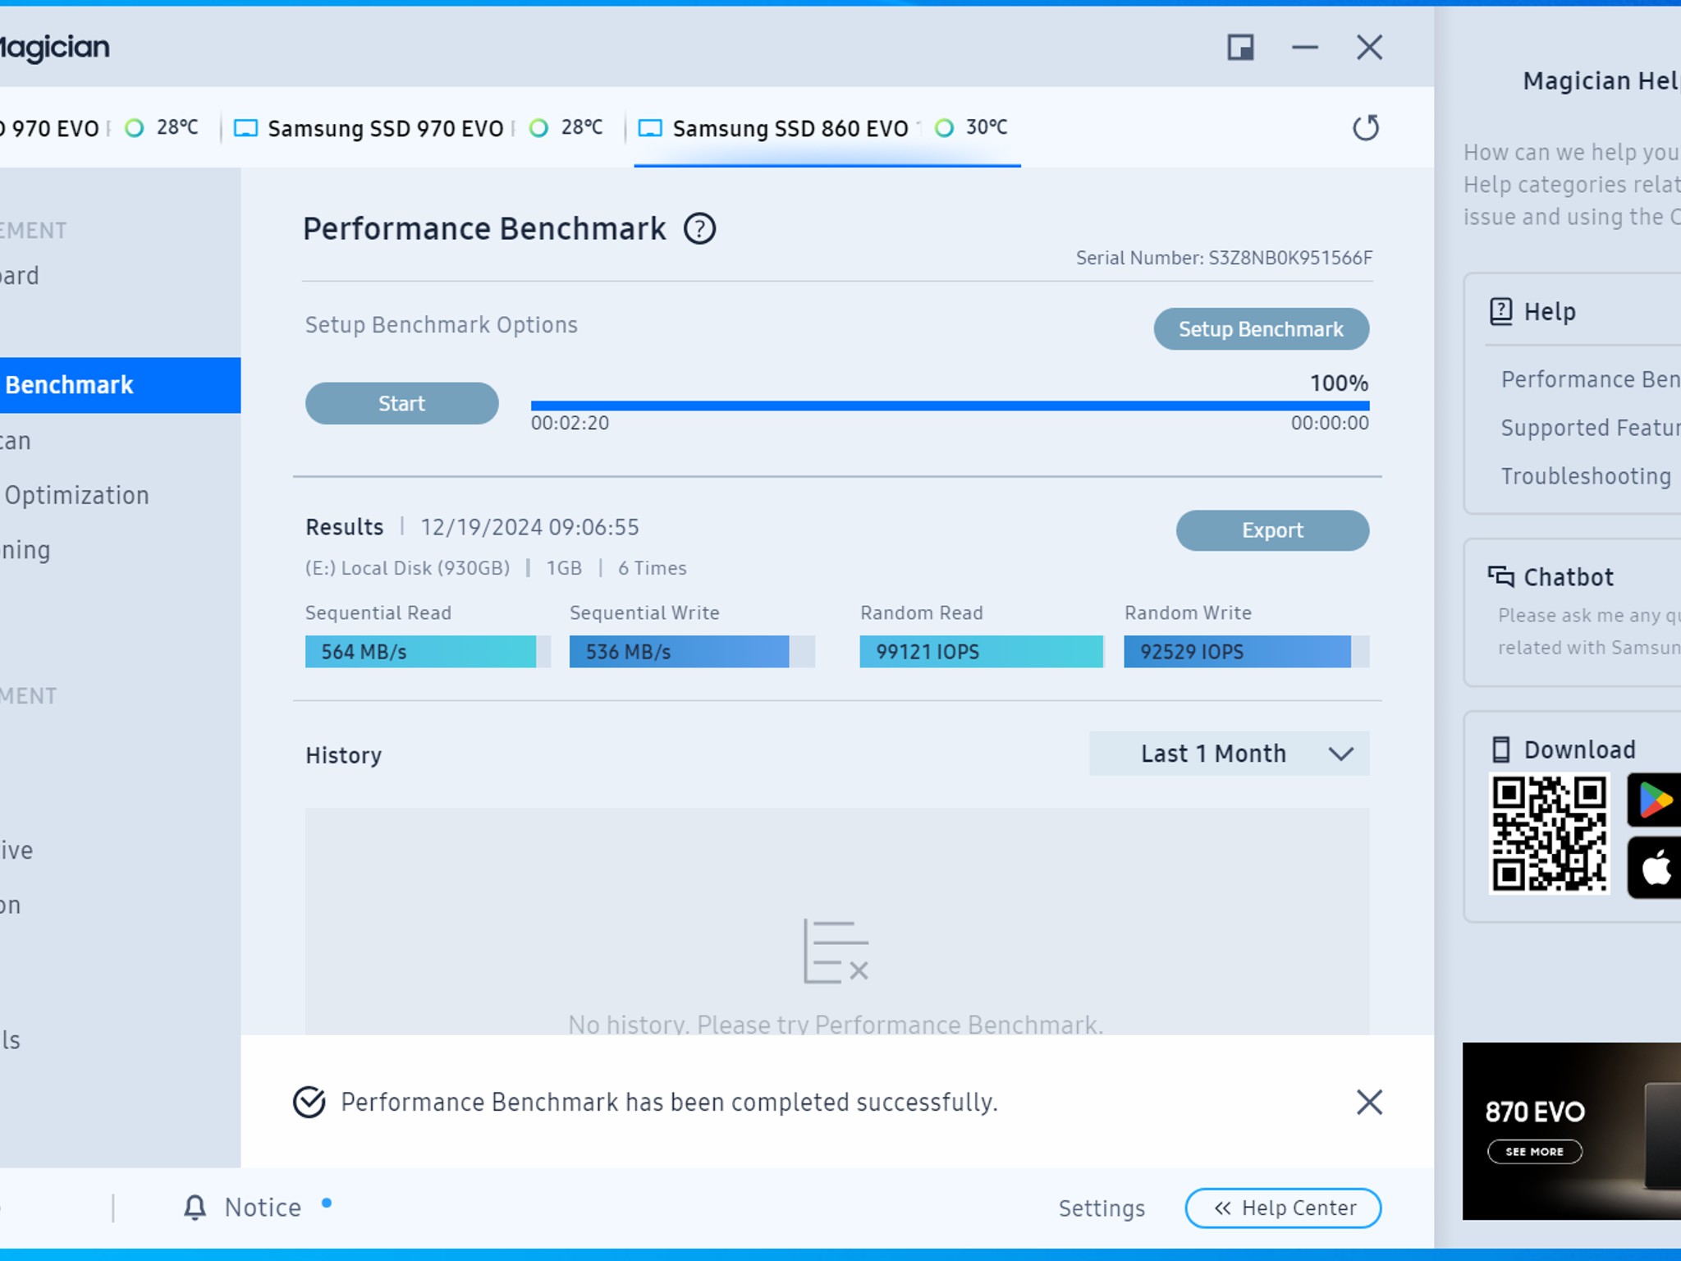Click the Chatbot icon in help panel
Screen dimensions: 1681x1261
pyautogui.click(x=1501, y=577)
